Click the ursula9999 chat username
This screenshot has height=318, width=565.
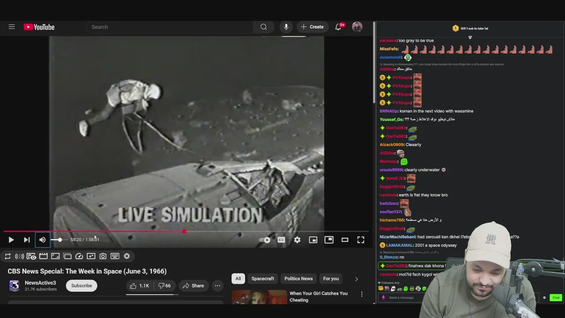[391, 170]
